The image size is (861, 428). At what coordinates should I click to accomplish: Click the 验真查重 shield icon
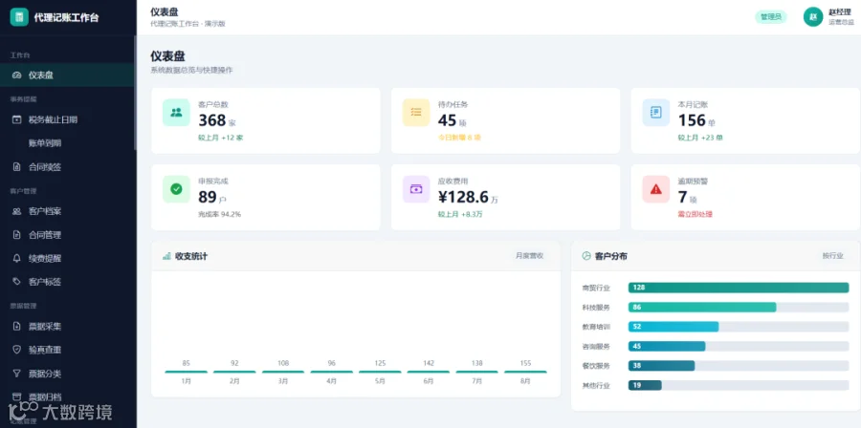[x=16, y=350]
